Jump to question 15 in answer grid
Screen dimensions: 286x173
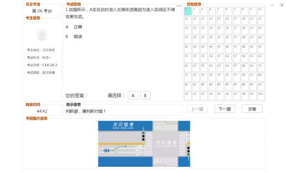[x=220, y=20]
